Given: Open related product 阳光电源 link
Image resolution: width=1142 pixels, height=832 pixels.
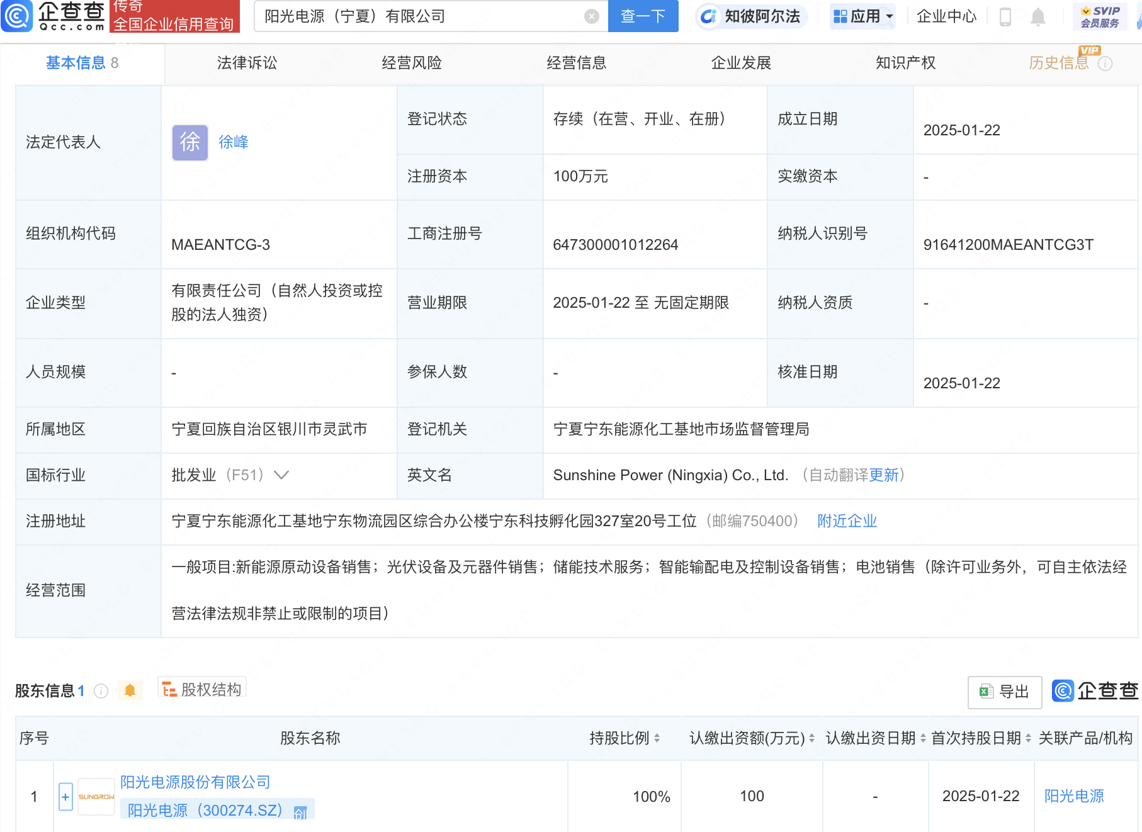Looking at the screenshot, I should 1074,796.
